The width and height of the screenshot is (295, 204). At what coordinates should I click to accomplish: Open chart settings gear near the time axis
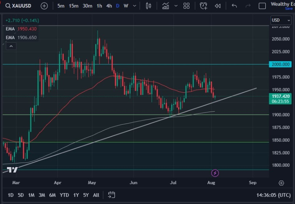(281, 183)
